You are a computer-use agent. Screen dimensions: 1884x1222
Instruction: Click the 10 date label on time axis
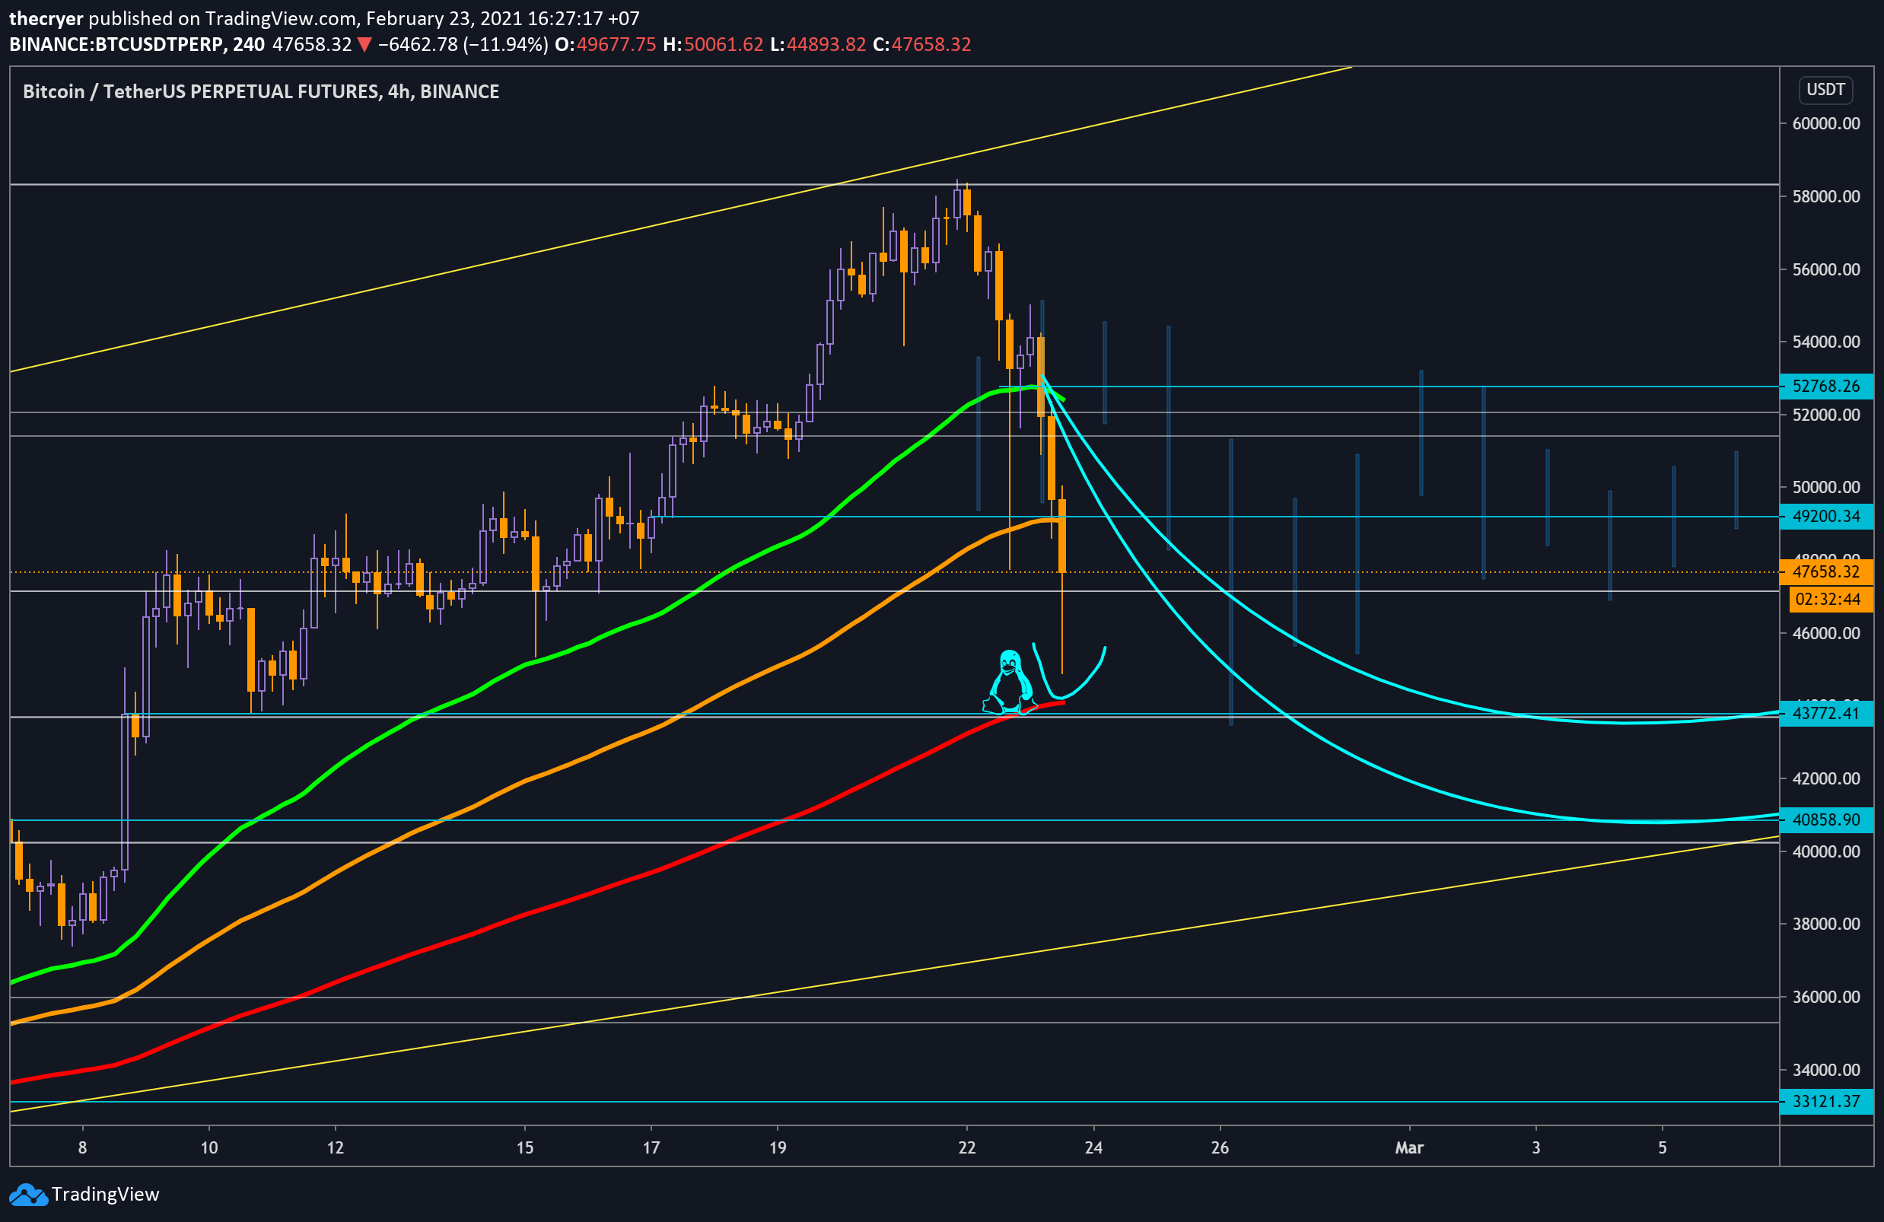point(209,1147)
